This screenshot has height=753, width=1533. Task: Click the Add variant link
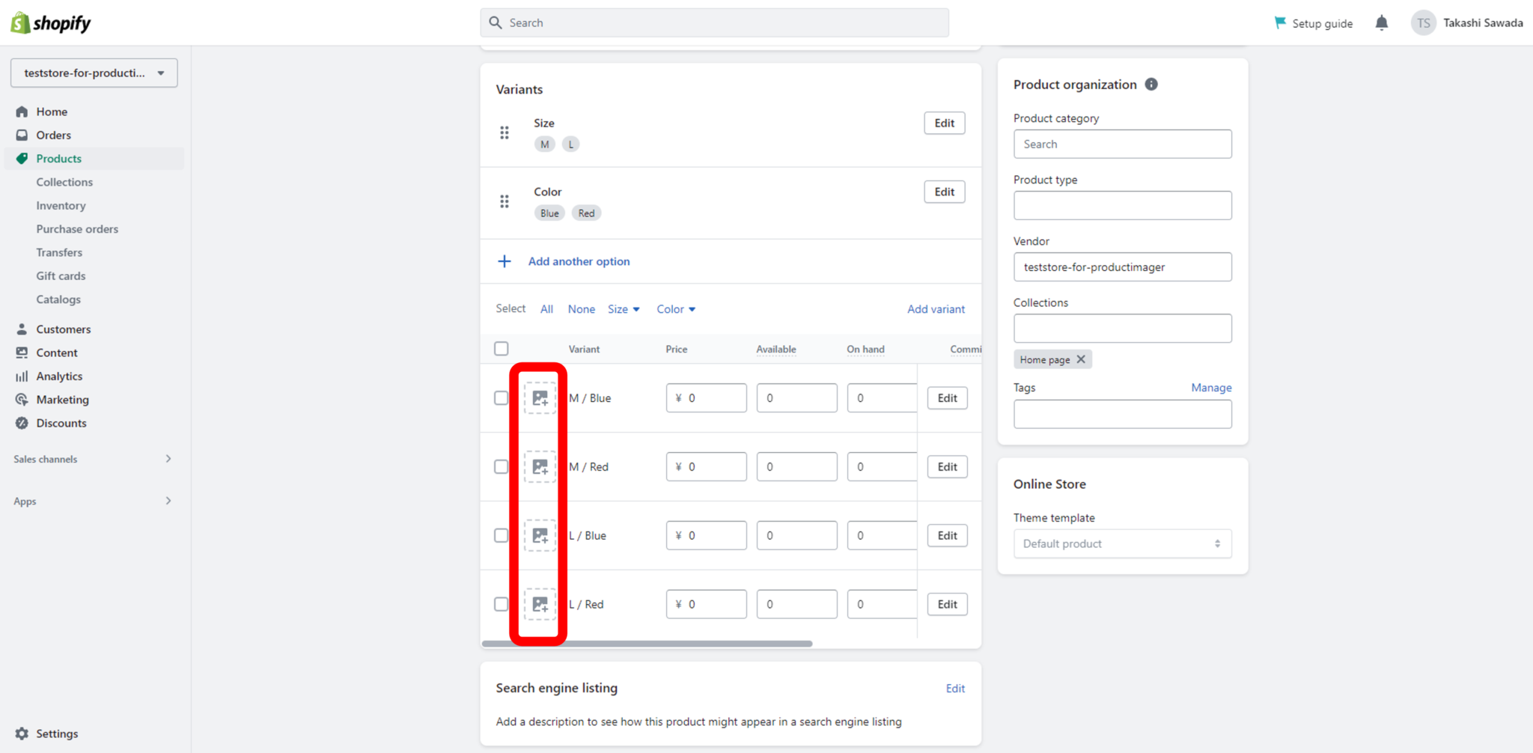point(936,308)
